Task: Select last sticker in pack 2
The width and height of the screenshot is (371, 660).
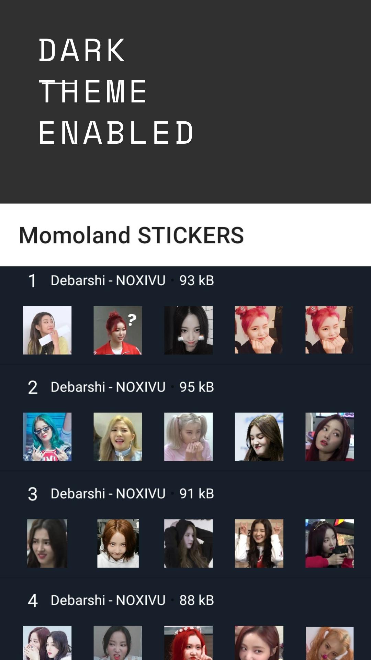Action: 330,437
